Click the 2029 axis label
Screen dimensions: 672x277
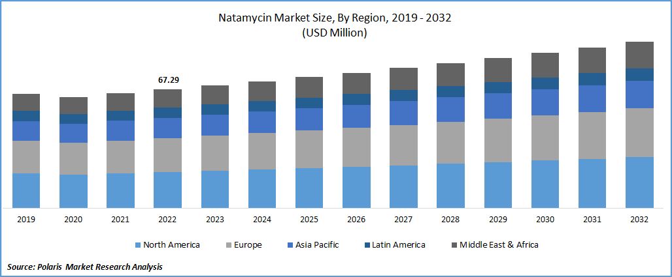[x=497, y=219]
